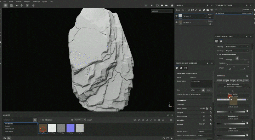Open Settings dropdown in Texture Set List
This screenshot has width=255, height=140.
247,10
